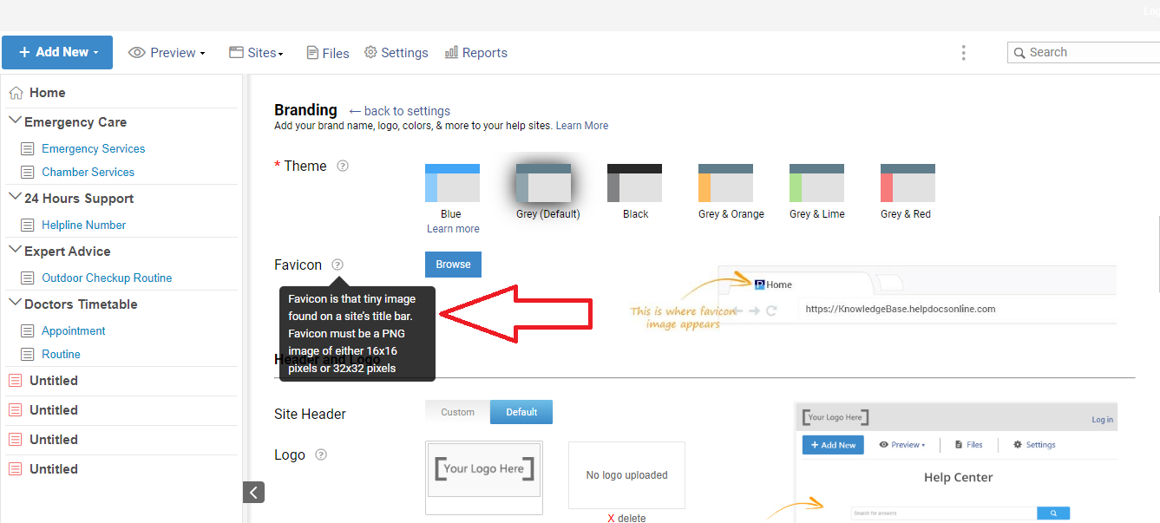
Task: Open the Add New dropdown
Action: pos(57,52)
